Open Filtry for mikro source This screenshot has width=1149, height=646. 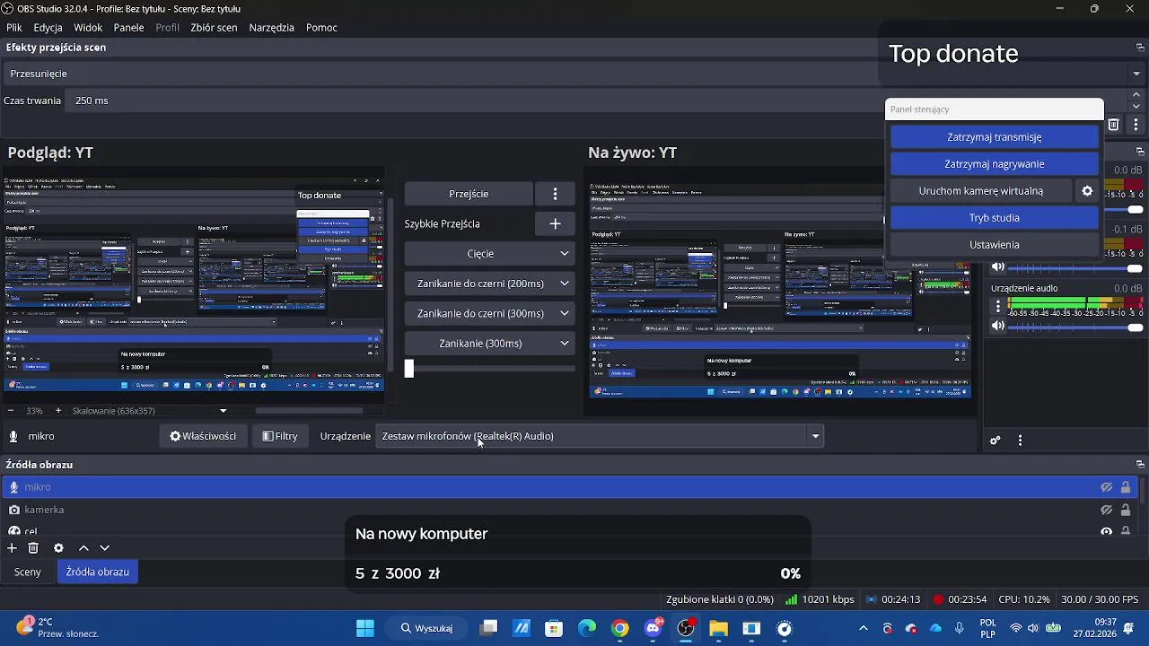pyautogui.click(x=280, y=436)
